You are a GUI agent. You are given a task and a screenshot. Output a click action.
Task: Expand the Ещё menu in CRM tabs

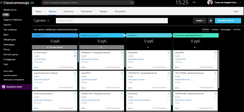coord(237,11)
